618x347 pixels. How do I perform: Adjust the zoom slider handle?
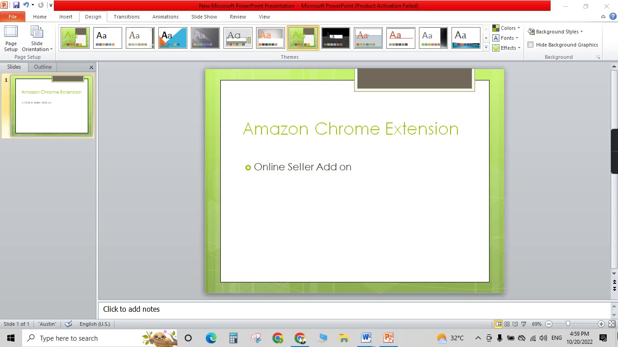(x=568, y=324)
